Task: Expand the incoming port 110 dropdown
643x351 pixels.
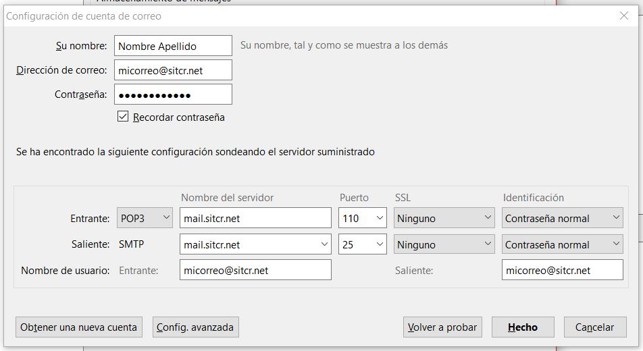Action: click(x=362, y=218)
